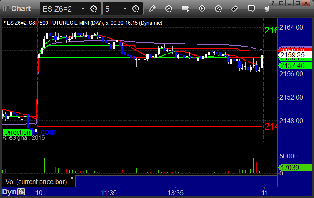Click the detach window icon beside help
Viewport: 314px width, 198px height.
click(281, 3)
